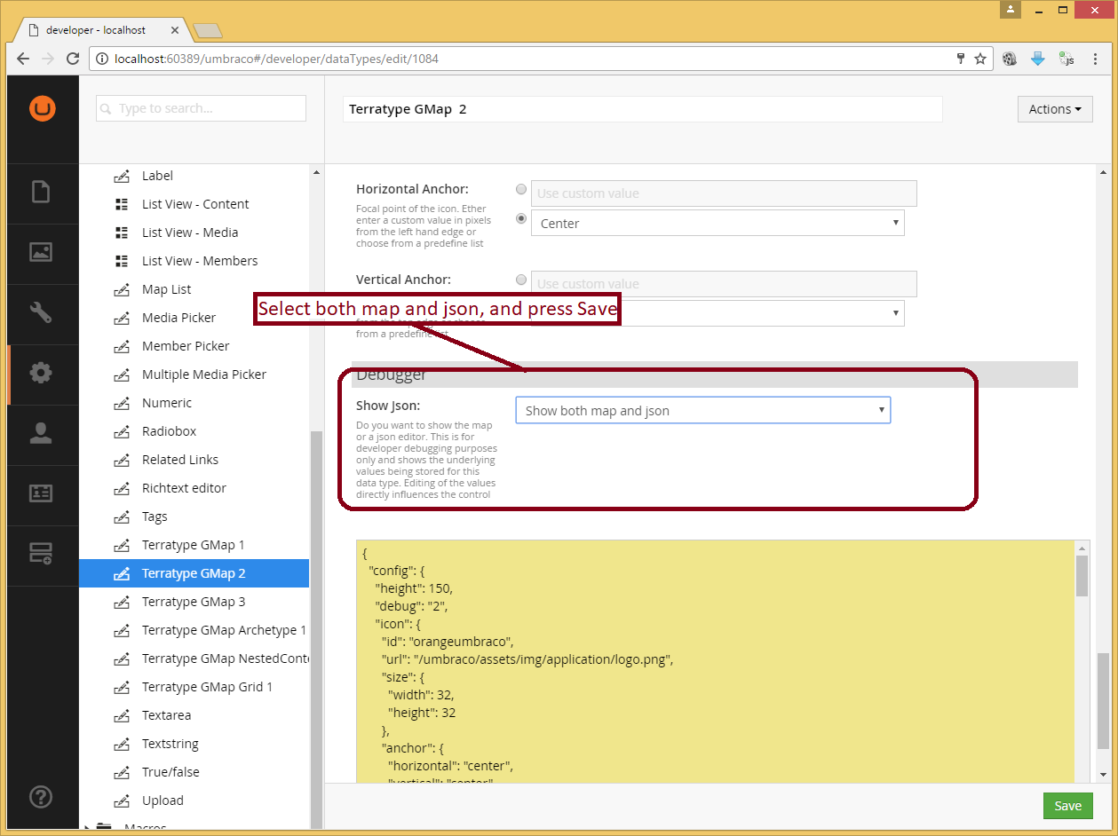The width and height of the screenshot is (1118, 836).
Task: Click the JS extension icon
Action: point(1066,59)
